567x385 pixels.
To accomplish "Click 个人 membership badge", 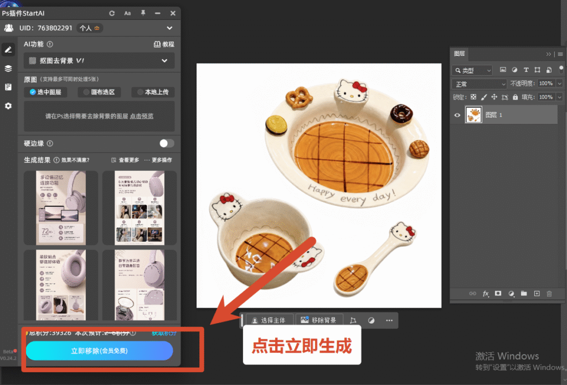I will [90, 28].
